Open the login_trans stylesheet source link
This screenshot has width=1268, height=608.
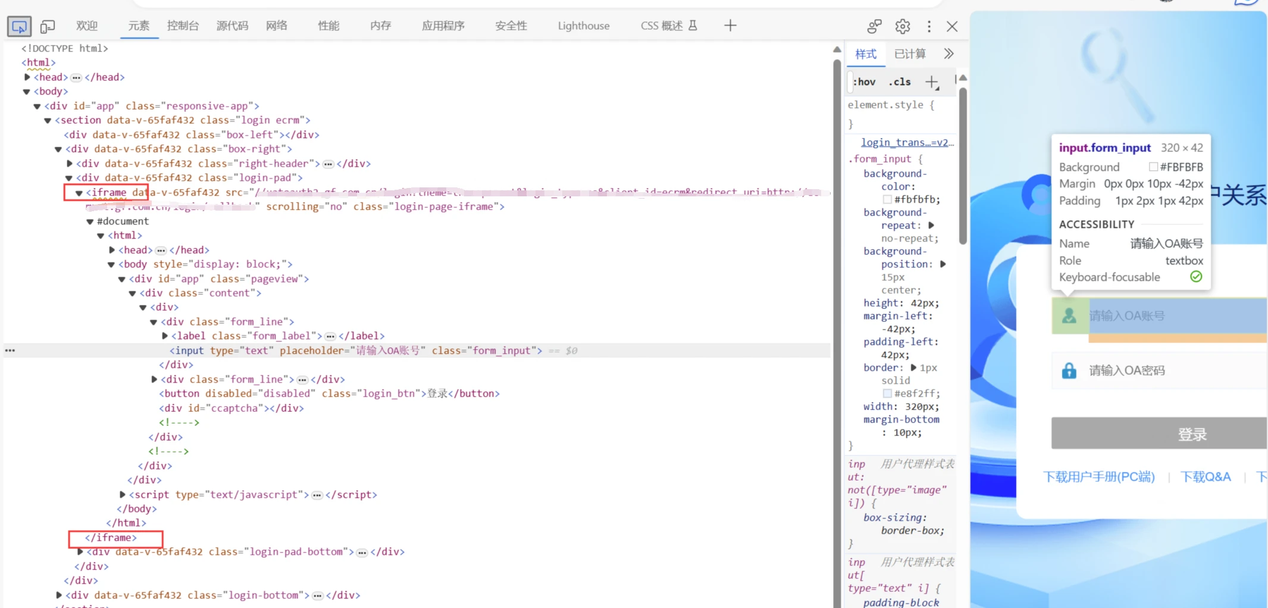907,143
